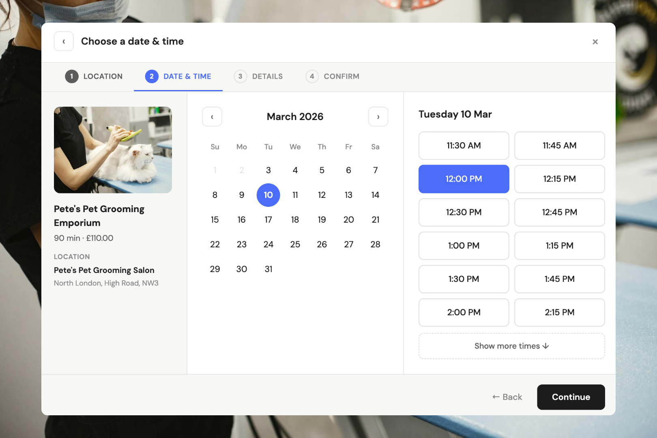Select the 11:30 AM time slot
Image resolution: width=657 pixels, height=438 pixels.
(x=463, y=146)
